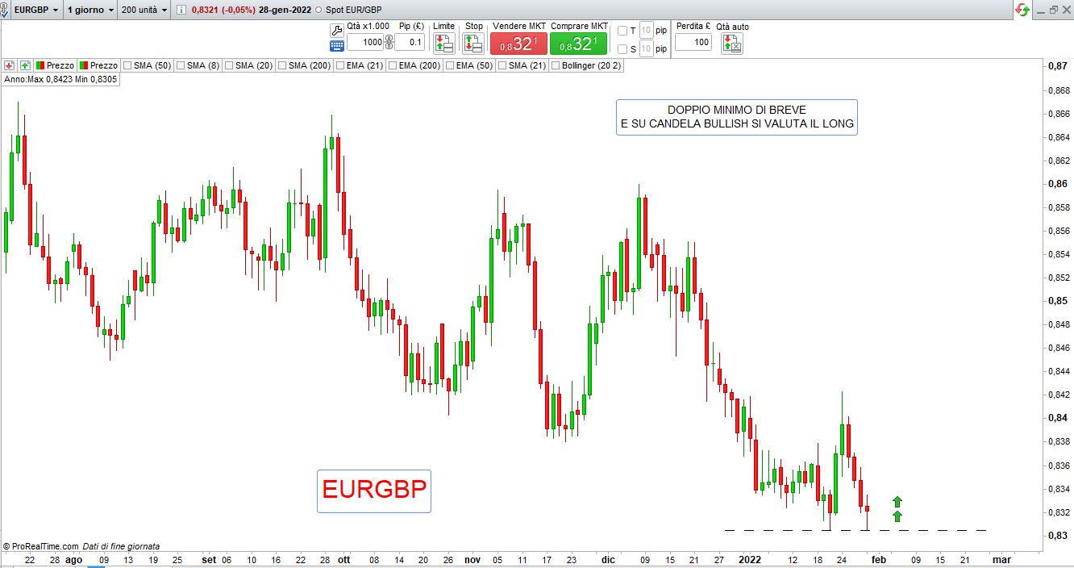Image resolution: width=1074 pixels, height=568 pixels.
Task: Click the green Comprare MKT buy button
Action: point(578,44)
